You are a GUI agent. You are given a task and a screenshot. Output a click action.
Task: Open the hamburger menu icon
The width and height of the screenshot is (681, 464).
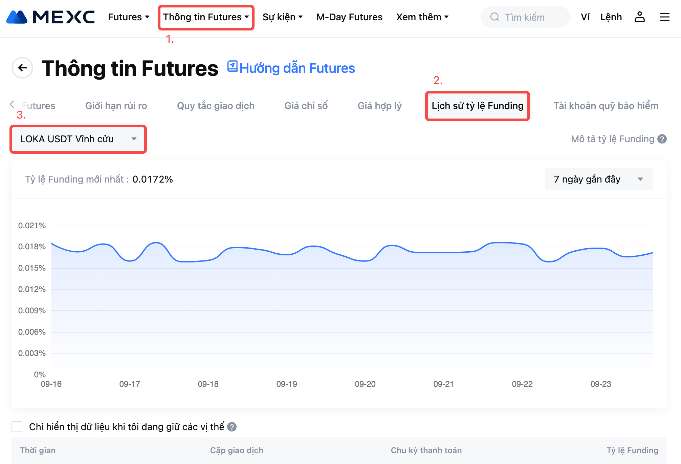coord(664,17)
